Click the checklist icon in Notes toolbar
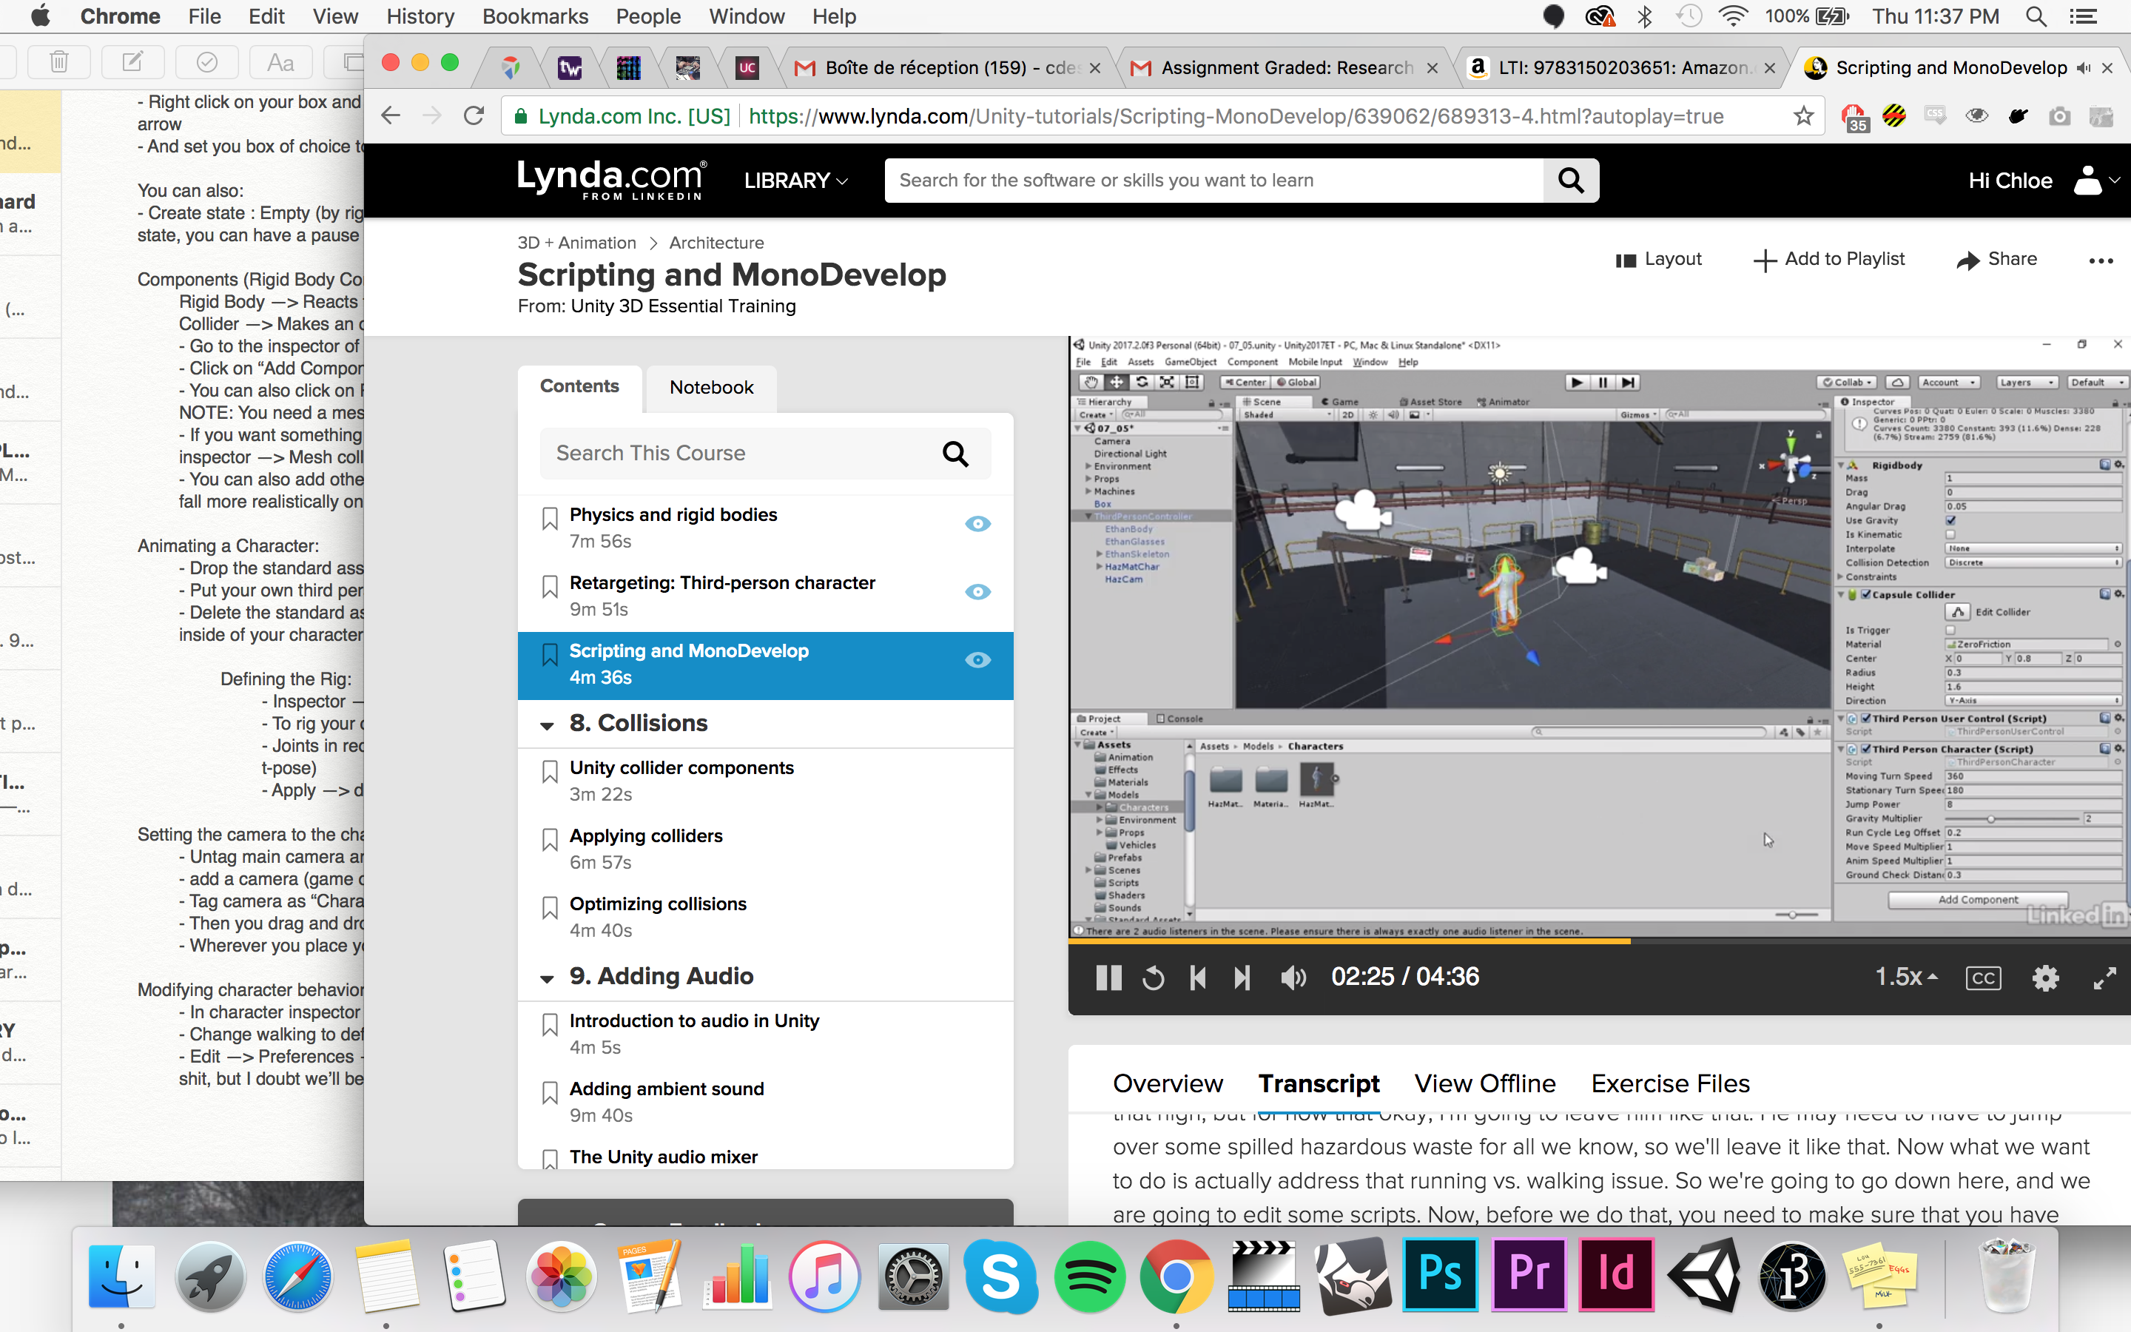The image size is (2131, 1332). point(207,61)
